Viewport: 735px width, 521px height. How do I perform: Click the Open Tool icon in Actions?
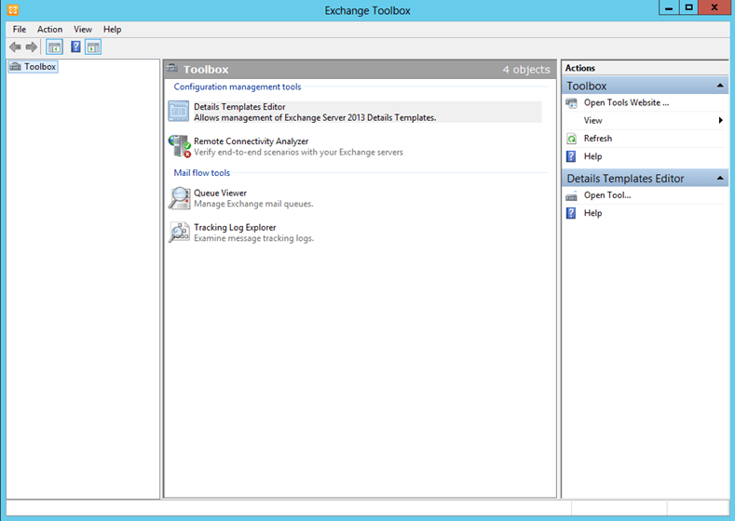pyautogui.click(x=571, y=196)
